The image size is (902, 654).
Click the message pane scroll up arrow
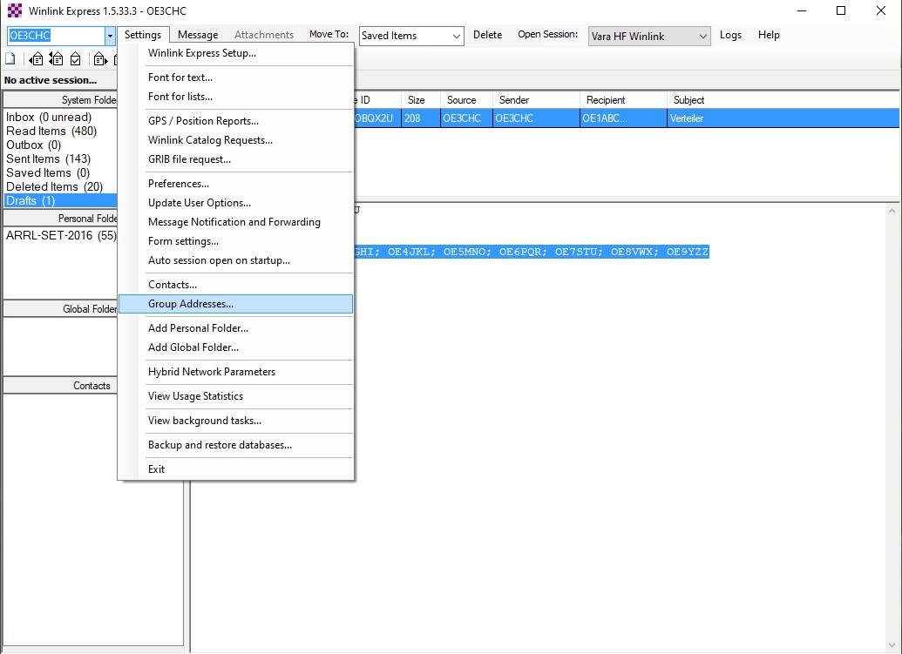tap(892, 211)
